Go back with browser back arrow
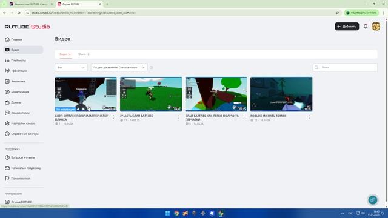This screenshot has width=388, height=218. coord(4,13)
